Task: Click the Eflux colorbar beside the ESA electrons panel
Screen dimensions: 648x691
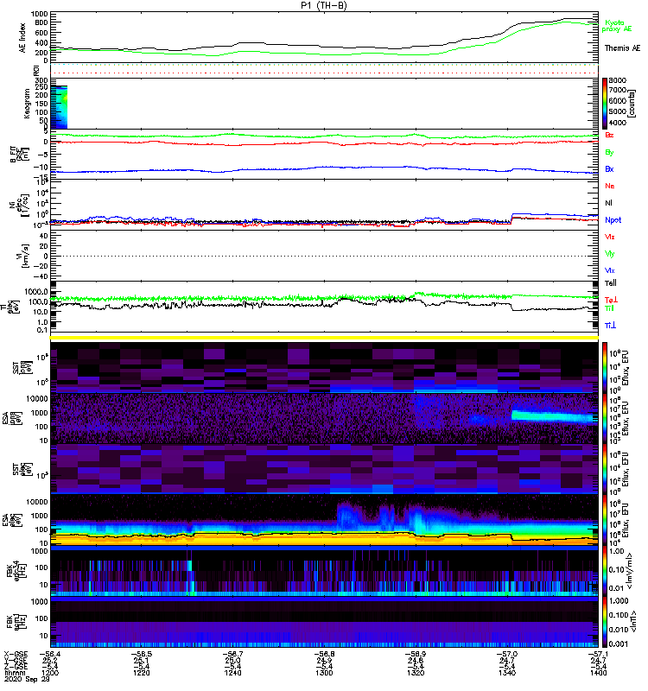Action: point(605,520)
